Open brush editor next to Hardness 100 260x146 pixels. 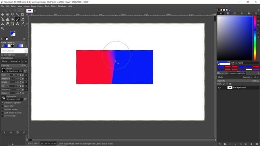point(25,71)
